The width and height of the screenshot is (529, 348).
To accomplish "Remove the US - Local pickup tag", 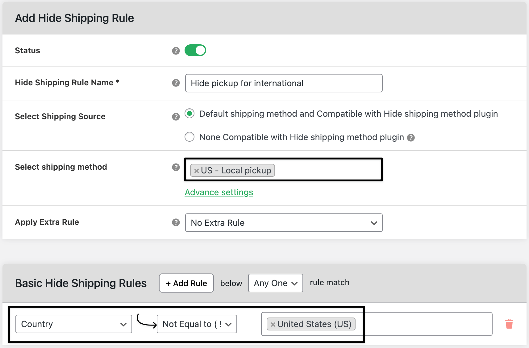I will pyautogui.click(x=197, y=171).
